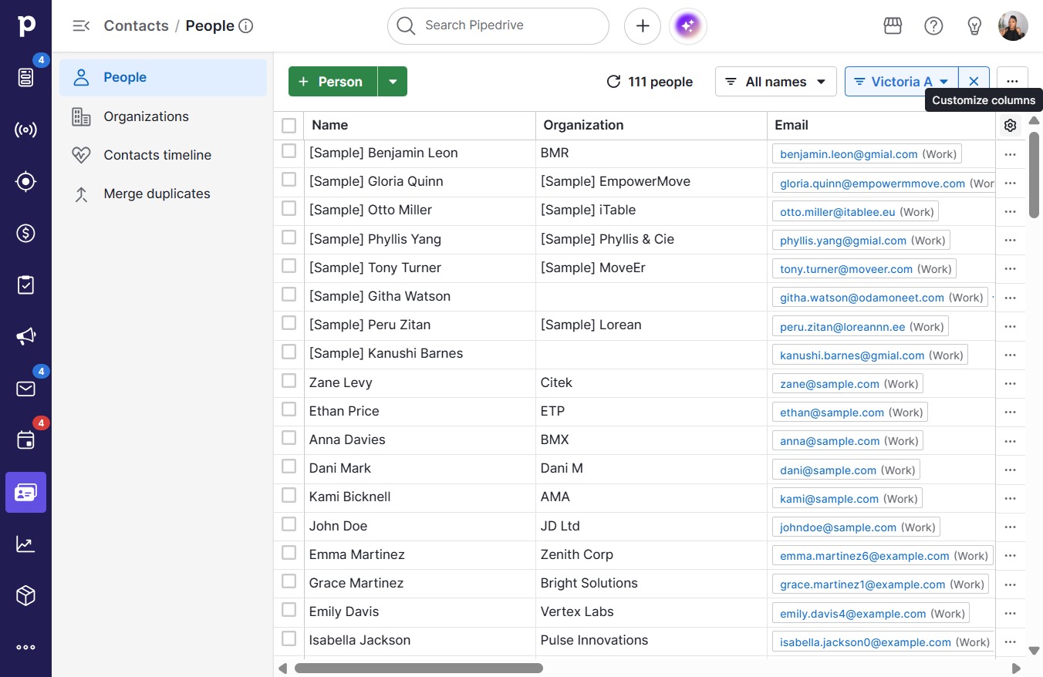Image resolution: width=1043 pixels, height=677 pixels.
Task: Select the Zane Levy row checkbox
Action: click(289, 381)
